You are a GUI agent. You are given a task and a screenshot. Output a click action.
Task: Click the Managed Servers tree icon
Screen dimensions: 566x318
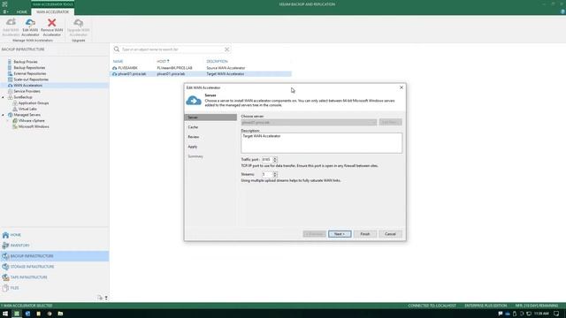10,115
